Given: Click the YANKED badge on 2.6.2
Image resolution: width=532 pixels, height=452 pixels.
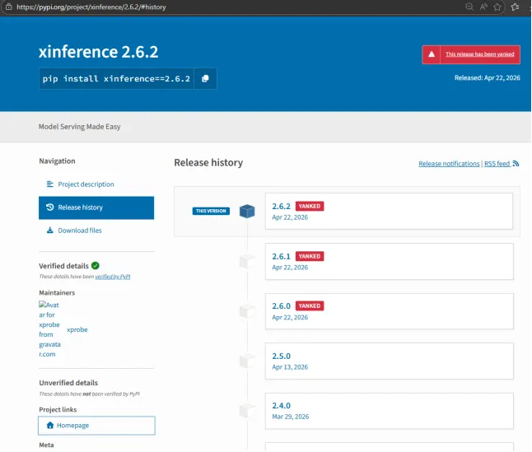Looking at the screenshot, I should pos(310,206).
